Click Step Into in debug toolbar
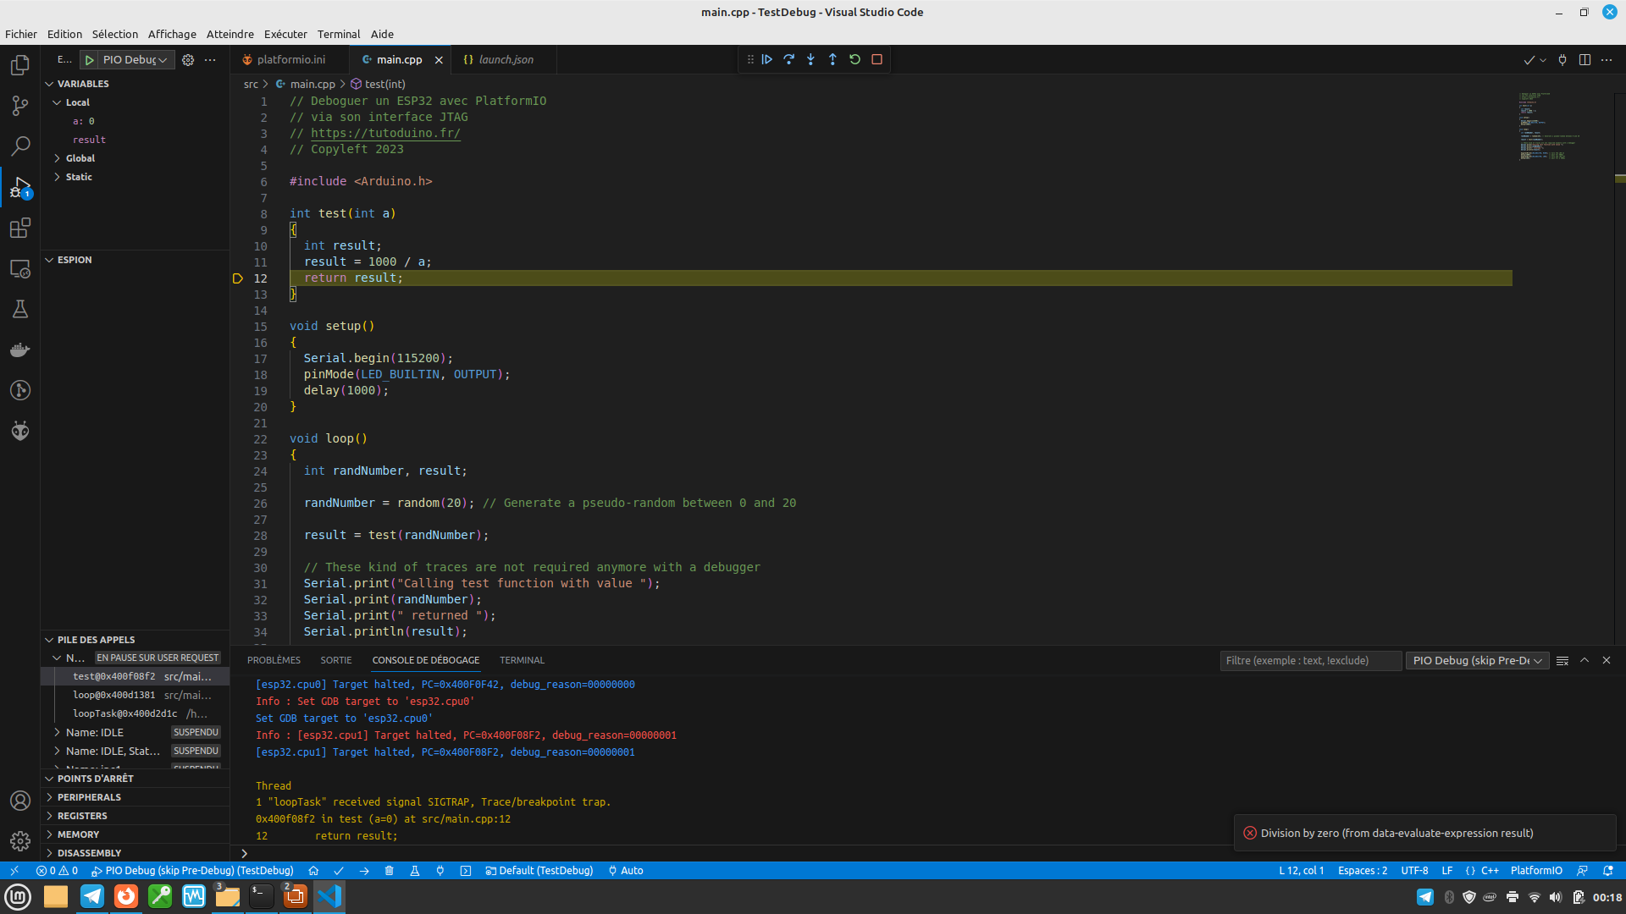1626x914 pixels. pyautogui.click(x=811, y=59)
